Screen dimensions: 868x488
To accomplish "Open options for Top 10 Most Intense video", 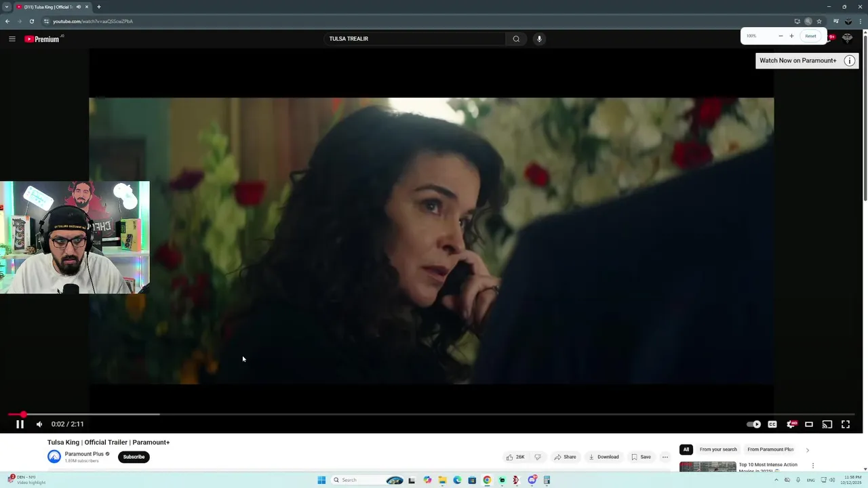I will [x=813, y=466].
